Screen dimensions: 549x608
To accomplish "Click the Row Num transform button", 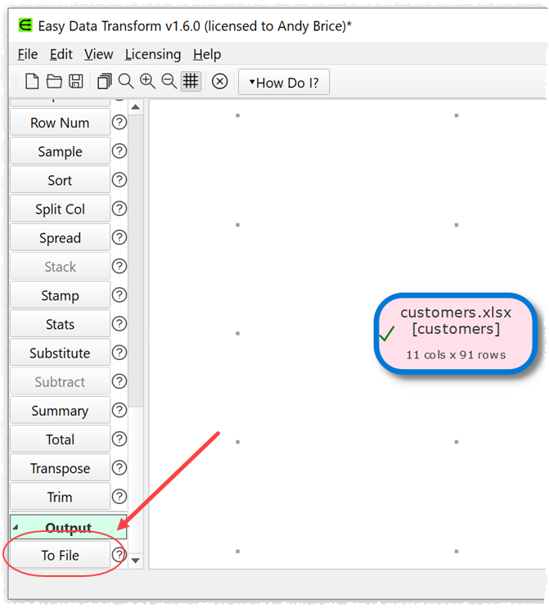I will (x=60, y=123).
